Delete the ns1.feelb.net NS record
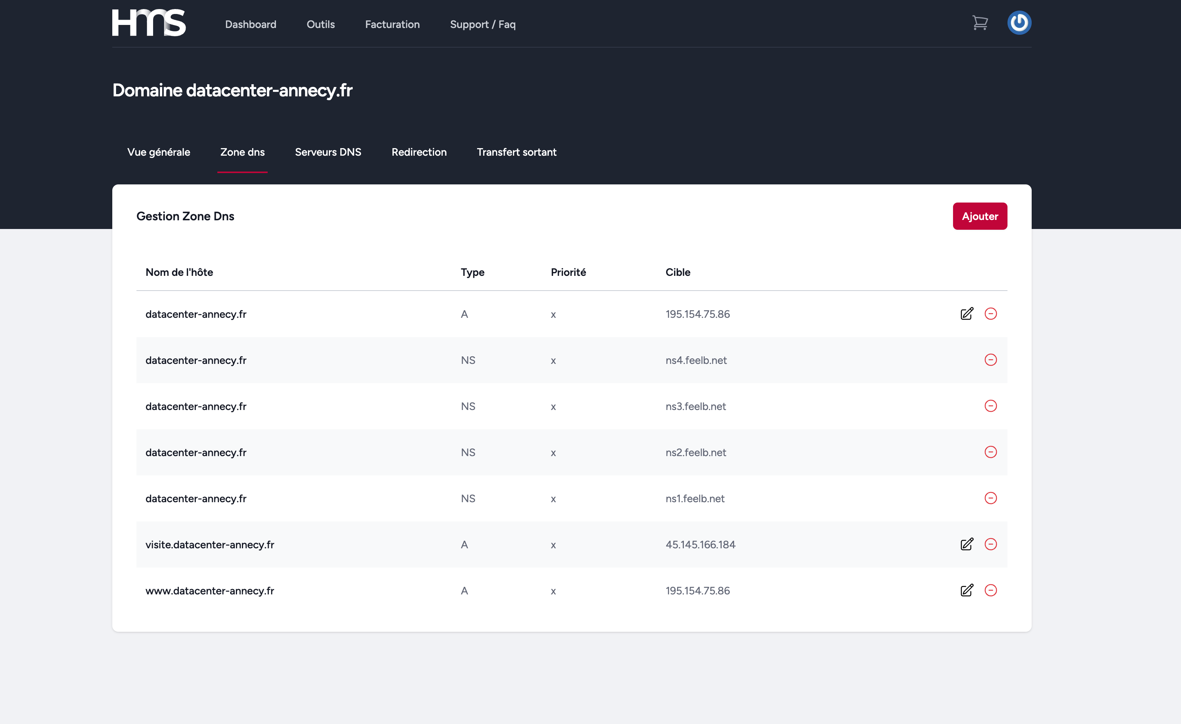Image resolution: width=1181 pixels, height=724 pixels. click(990, 498)
